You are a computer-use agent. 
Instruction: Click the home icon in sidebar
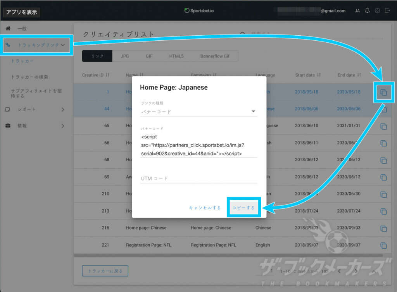(x=8, y=28)
